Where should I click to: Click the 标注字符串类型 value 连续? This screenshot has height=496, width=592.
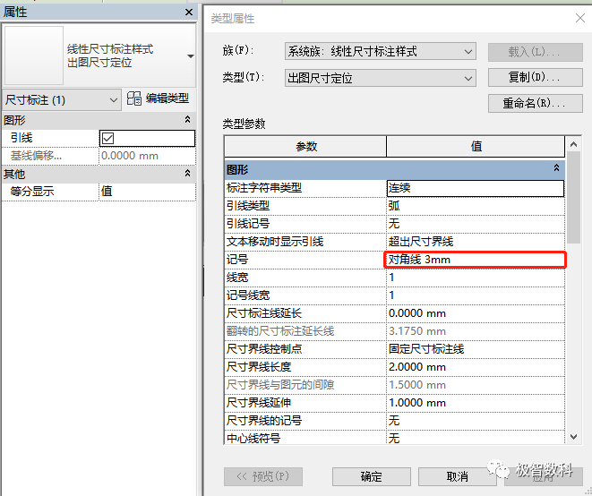coord(476,188)
